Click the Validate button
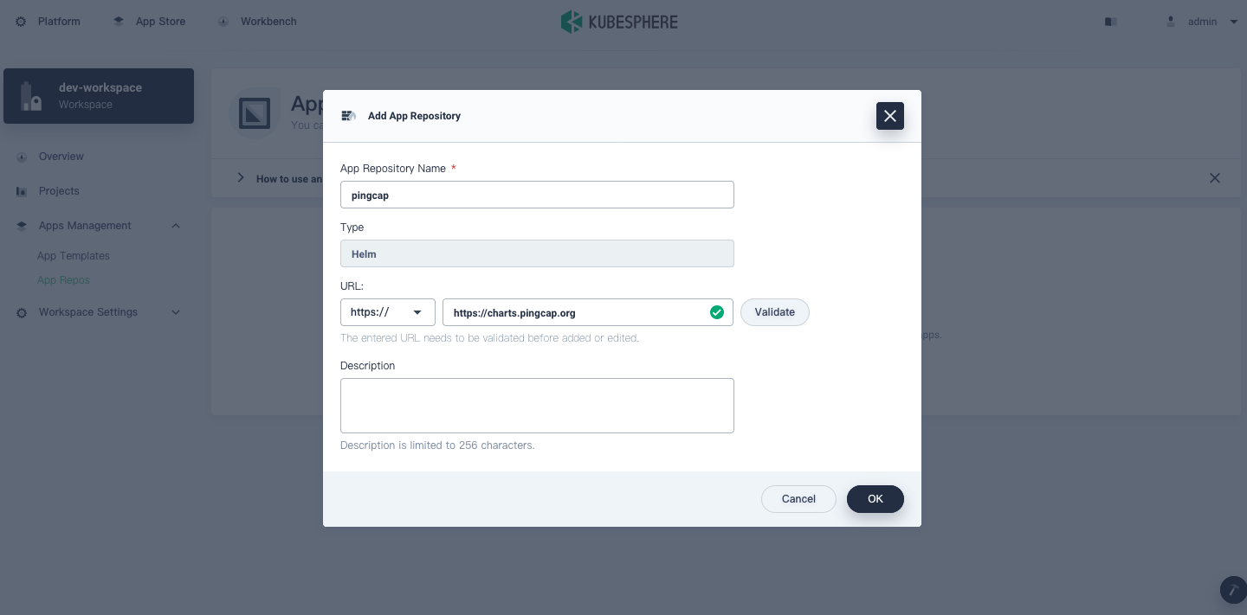This screenshot has width=1247, height=615. pyautogui.click(x=774, y=312)
